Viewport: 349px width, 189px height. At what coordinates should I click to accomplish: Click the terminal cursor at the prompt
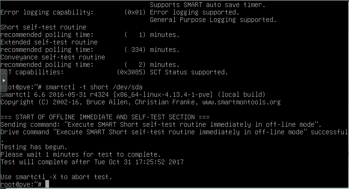(x=46, y=184)
